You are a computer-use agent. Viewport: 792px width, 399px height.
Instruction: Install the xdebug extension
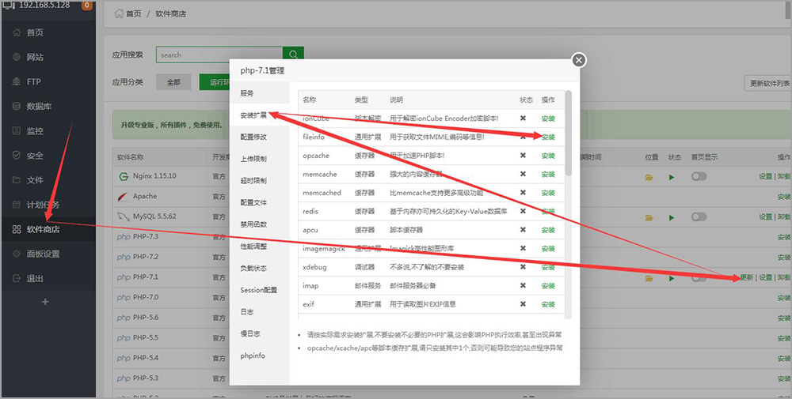[548, 267]
